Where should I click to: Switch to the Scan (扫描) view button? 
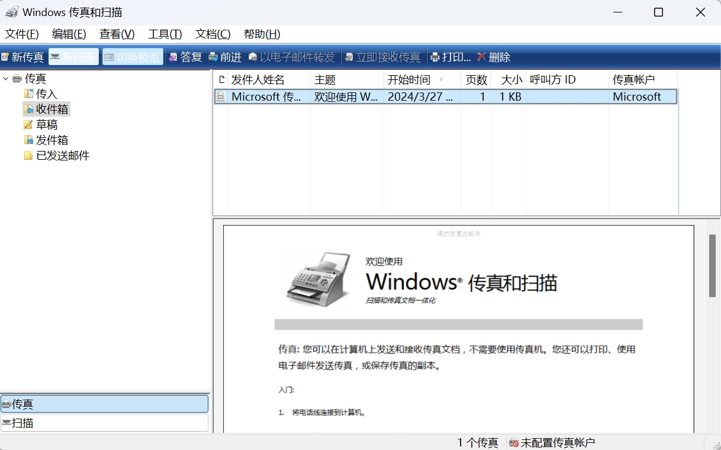[x=104, y=423]
